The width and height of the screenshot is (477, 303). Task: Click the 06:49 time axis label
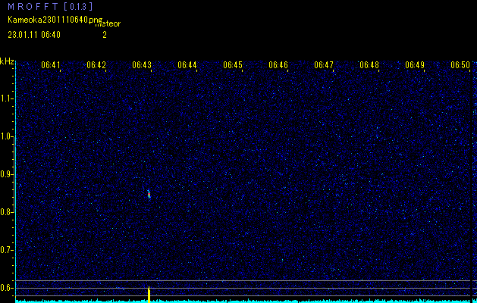click(x=415, y=65)
